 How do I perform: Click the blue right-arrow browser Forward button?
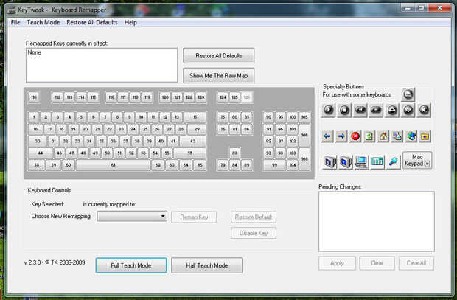(x=341, y=136)
